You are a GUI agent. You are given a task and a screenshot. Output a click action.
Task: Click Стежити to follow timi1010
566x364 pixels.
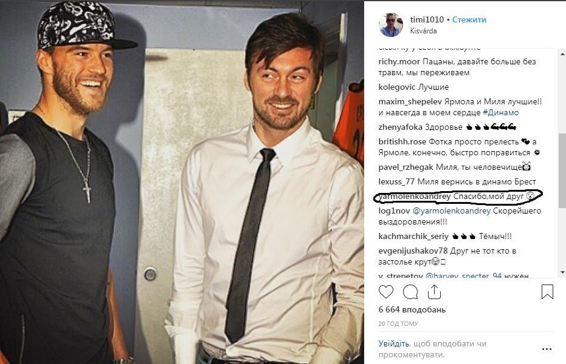click(x=469, y=19)
